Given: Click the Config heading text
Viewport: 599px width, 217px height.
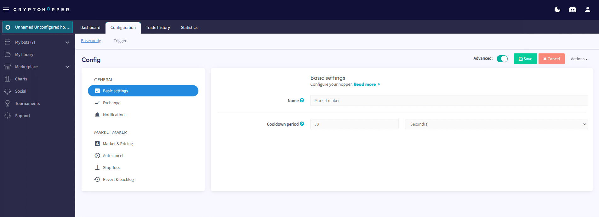Looking at the screenshot, I should click(91, 60).
